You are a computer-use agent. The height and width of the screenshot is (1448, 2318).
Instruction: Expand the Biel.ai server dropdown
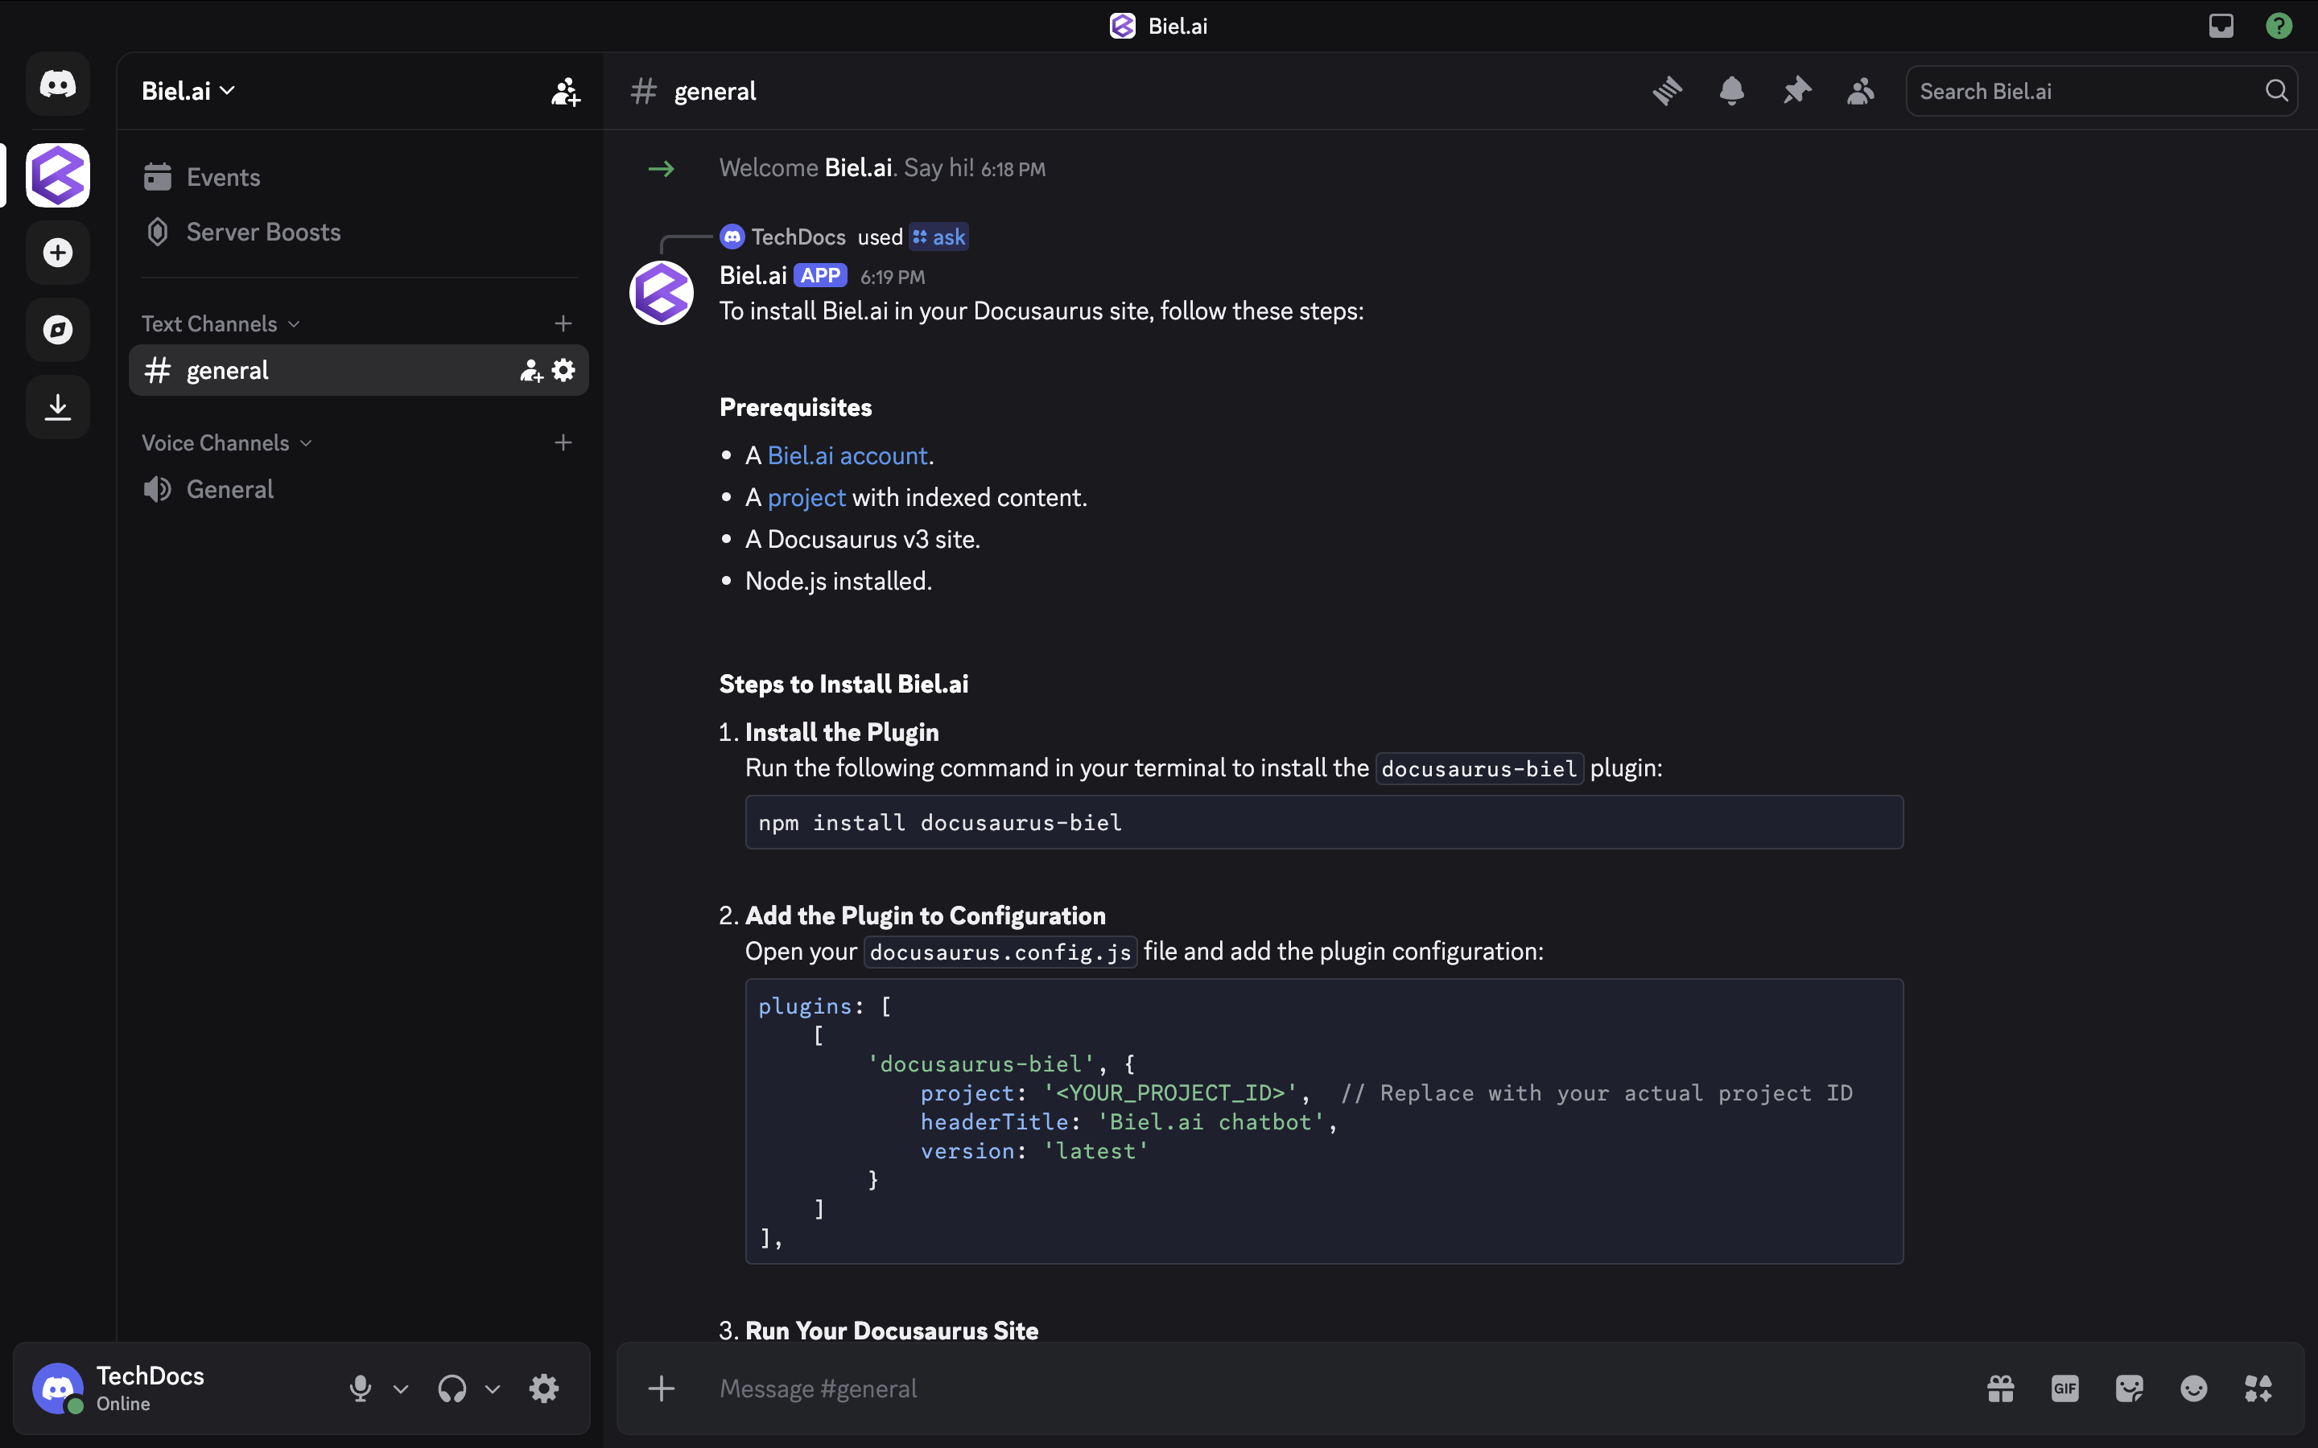tap(227, 90)
